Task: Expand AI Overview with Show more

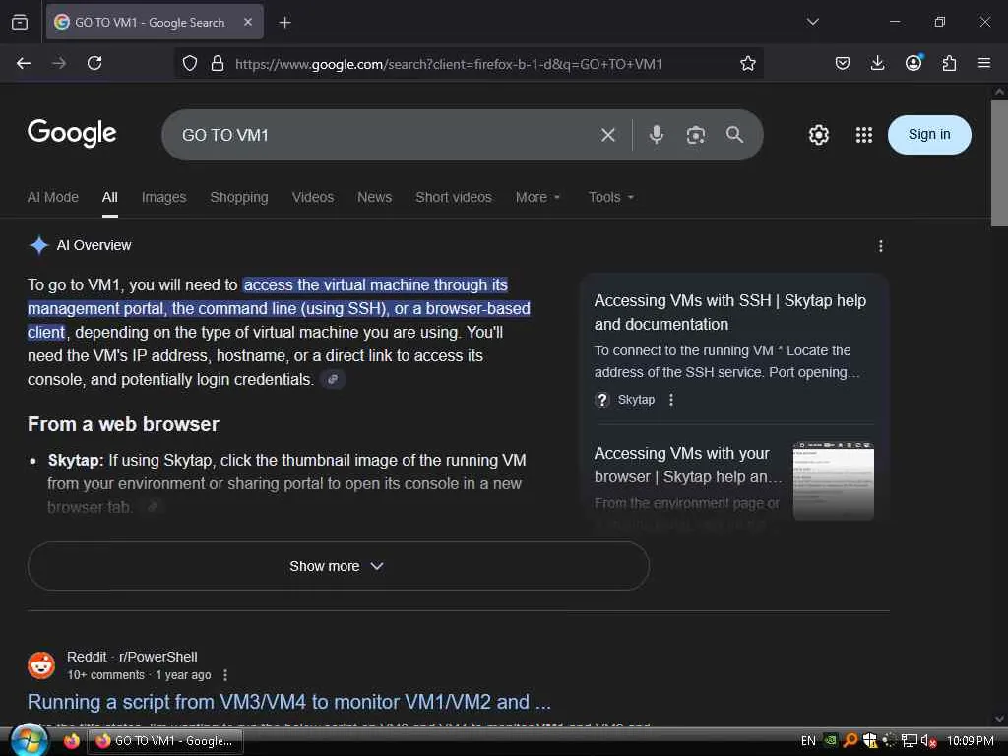Action: tap(339, 566)
